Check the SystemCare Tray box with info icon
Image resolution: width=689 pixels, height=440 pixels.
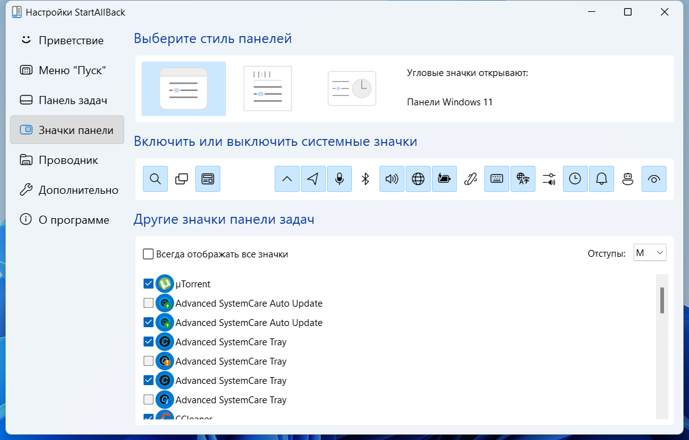point(149,399)
